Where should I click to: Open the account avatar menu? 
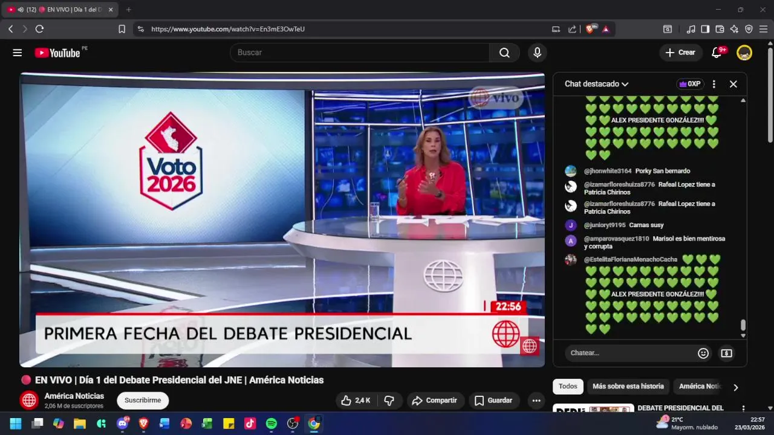[x=744, y=53]
